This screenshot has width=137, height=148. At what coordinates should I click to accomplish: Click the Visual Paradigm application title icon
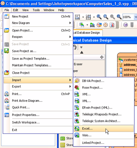[3, 3]
